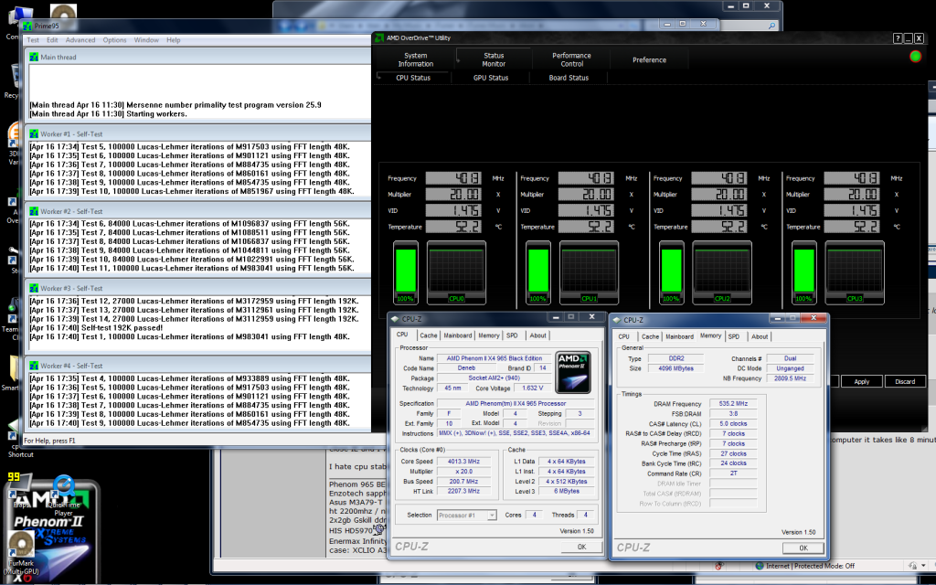
Task: Switch to System Information tab in AMD OverDrive
Action: [x=416, y=59]
